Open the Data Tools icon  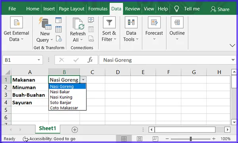click(131, 23)
